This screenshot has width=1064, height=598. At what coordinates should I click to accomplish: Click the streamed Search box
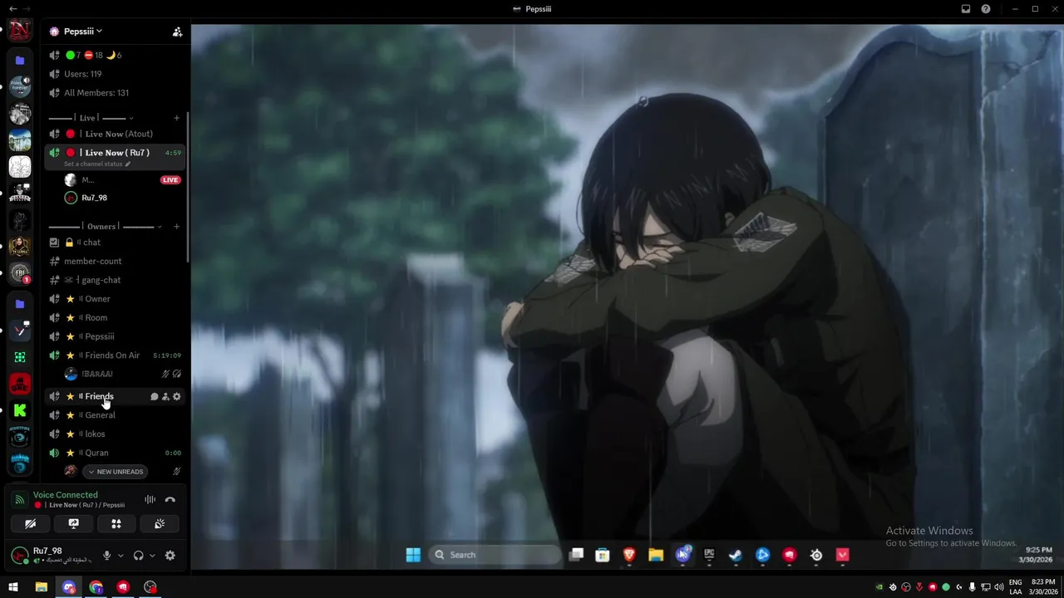point(496,555)
